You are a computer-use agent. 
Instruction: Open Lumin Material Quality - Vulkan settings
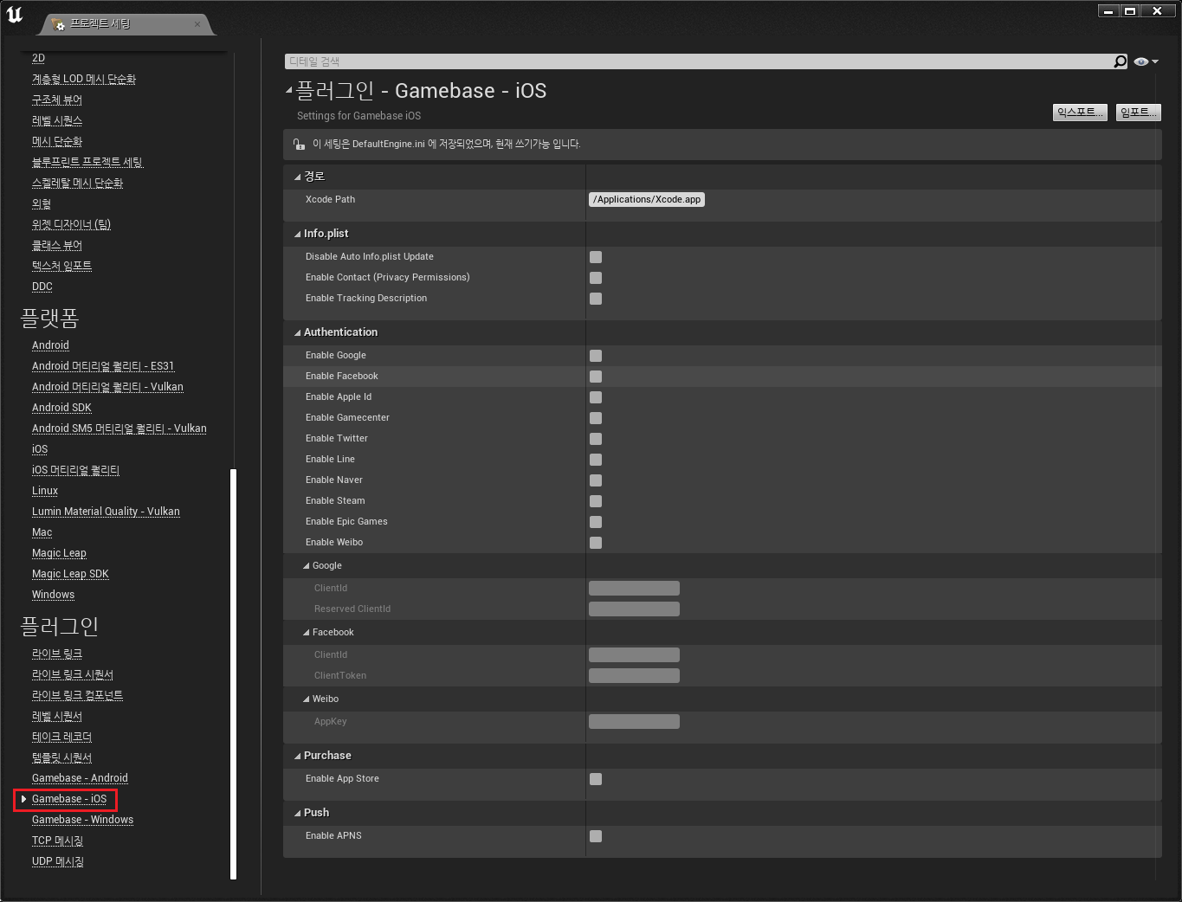click(x=106, y=512)
